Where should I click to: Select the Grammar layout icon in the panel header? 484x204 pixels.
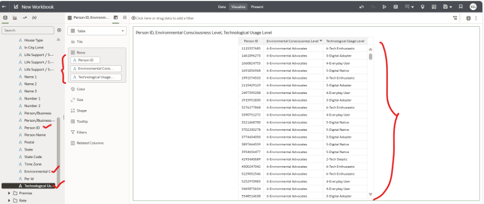(x=116, y=18)
